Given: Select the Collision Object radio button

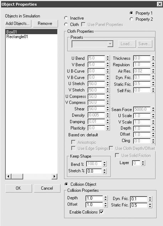Looking at the screenshot, I should (66, 184).
